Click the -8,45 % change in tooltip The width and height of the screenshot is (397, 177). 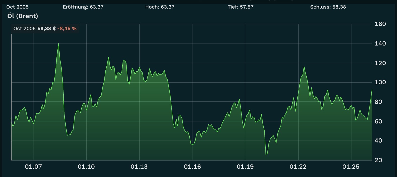pyautogui.click(x=67, y=29)
